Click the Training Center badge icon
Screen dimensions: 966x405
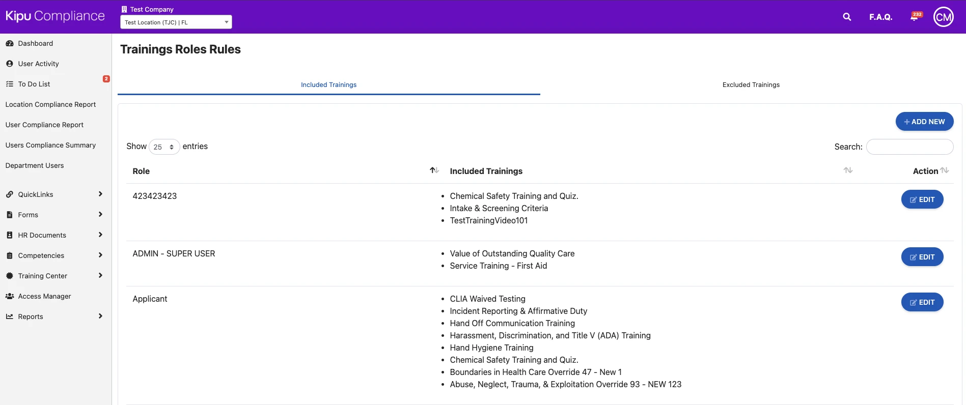point(9,276)
